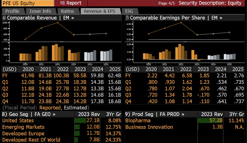Click revenue Q4 2025 estimate 18.6B
Image resolution: width=247 pixels, height=143 pixels.
(x=114, y=101)
